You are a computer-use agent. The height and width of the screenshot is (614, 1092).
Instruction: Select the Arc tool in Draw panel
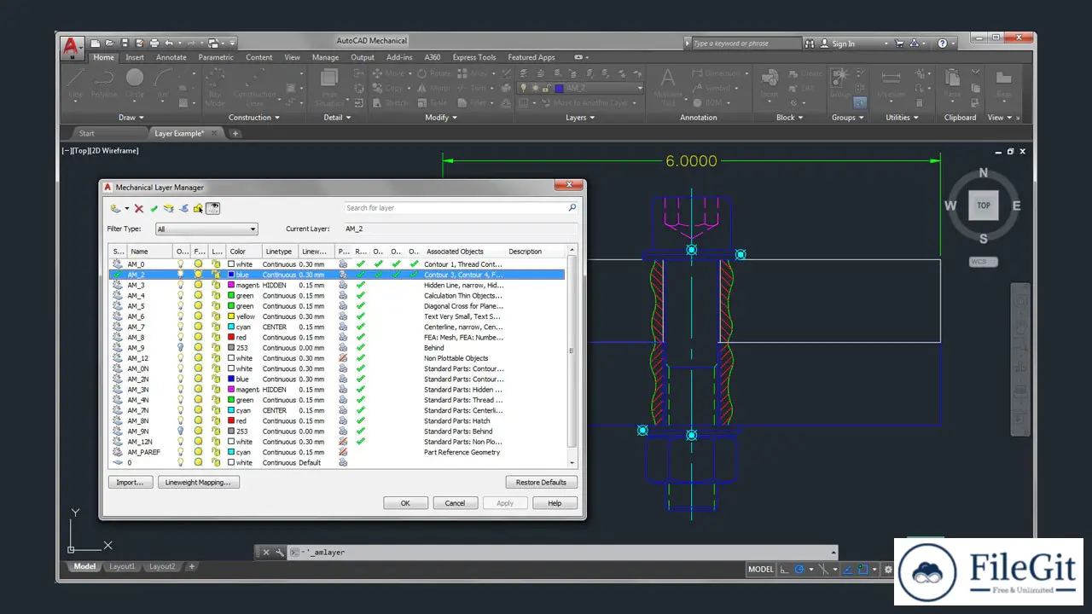pos(162,82)
